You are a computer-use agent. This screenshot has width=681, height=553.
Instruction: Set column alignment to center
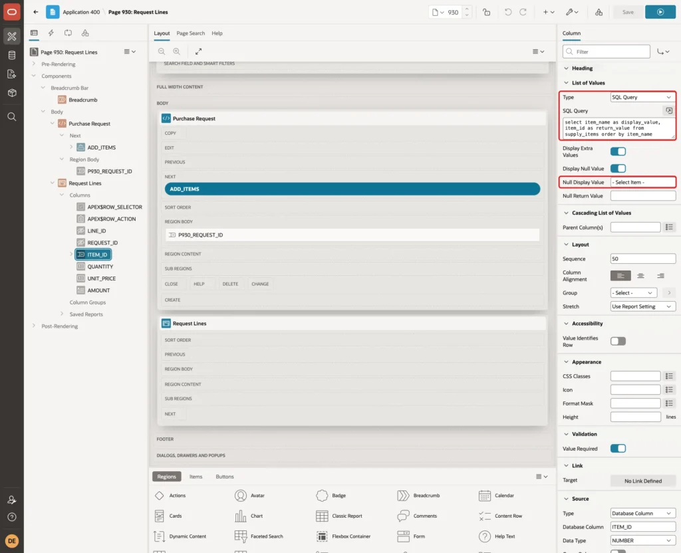[x=640, y=276]
